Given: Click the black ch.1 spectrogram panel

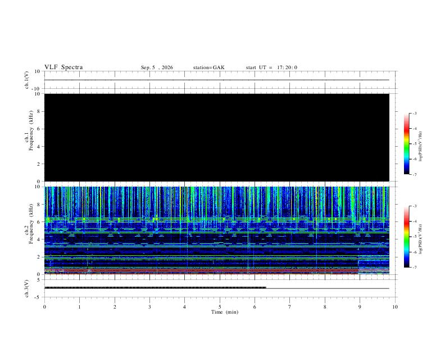Looking at the screenshot, I should (217, 137).
